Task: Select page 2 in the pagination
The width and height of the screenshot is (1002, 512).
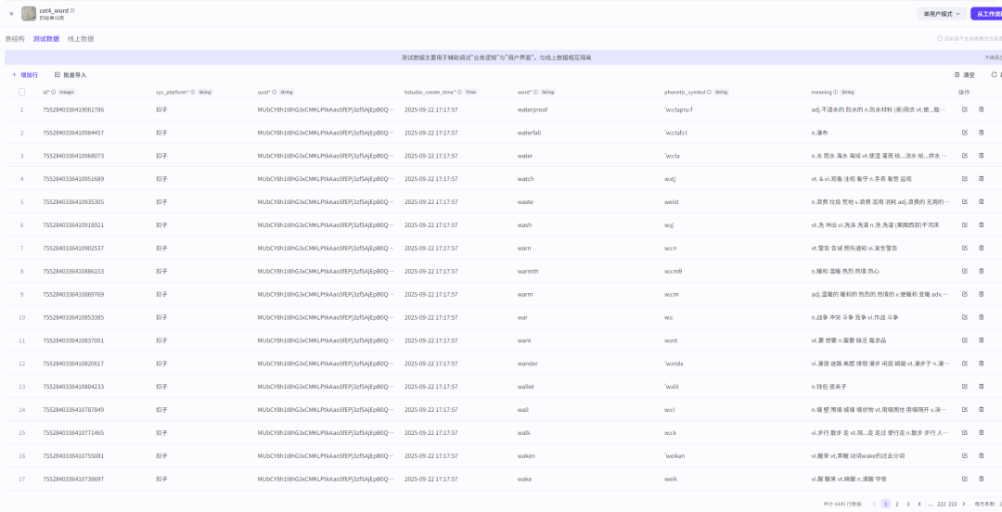Action: pos(896,504)
